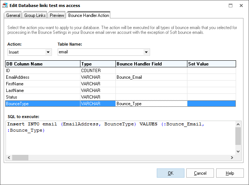Click the Set Value cell for BounceType
This screenshot has height=185, width=249.
pos(211,104)
